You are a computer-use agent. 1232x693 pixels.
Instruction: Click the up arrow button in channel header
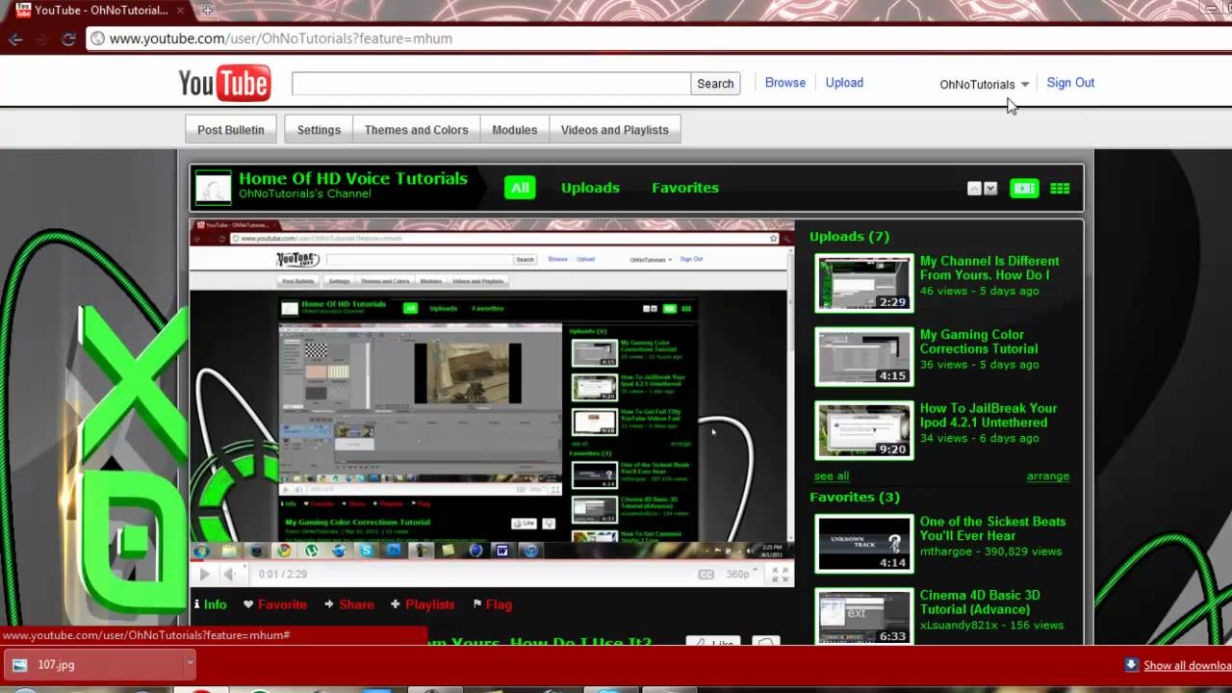974,189
